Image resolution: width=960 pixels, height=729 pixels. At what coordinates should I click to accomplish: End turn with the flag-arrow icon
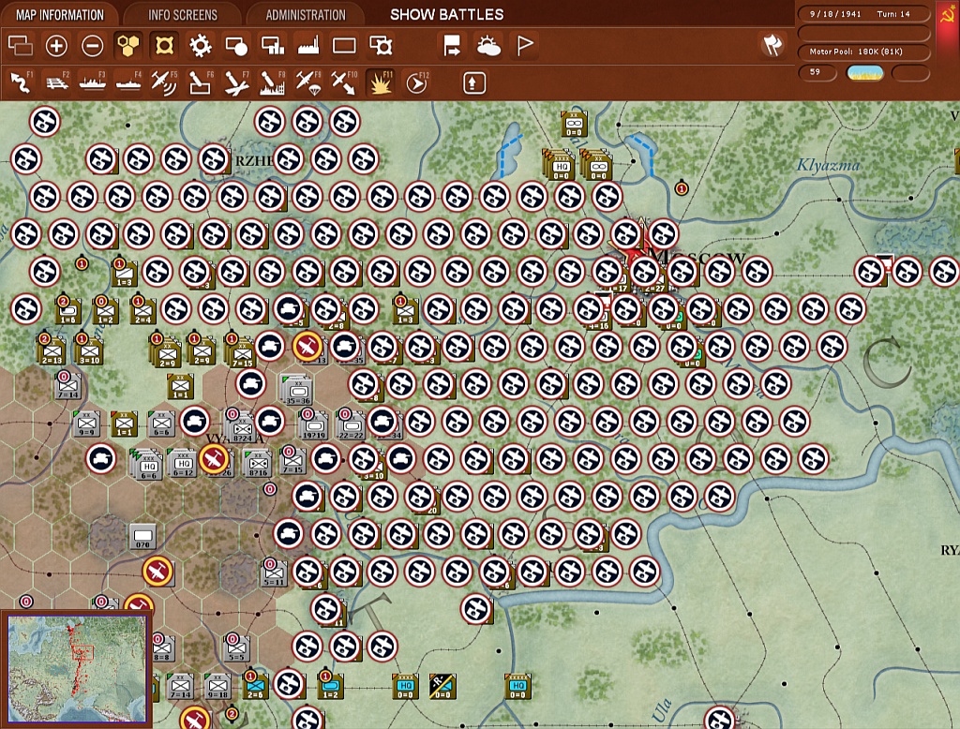pos(453,46)
